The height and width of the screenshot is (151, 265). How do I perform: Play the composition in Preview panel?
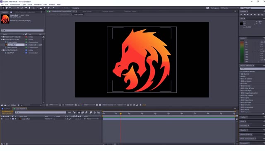(x=248, y=15)
